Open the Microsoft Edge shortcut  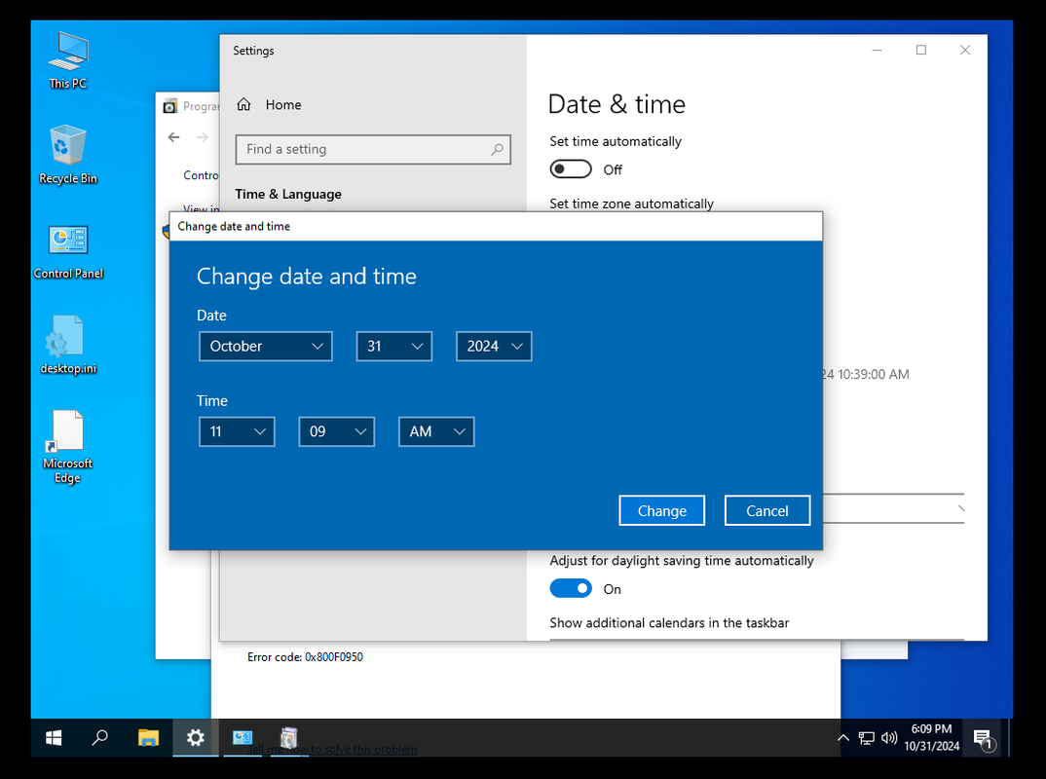coord(67,447)
